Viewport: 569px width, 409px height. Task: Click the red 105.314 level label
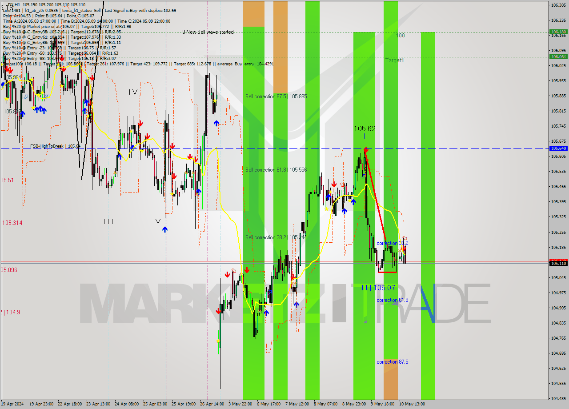(x=12, y=223)
